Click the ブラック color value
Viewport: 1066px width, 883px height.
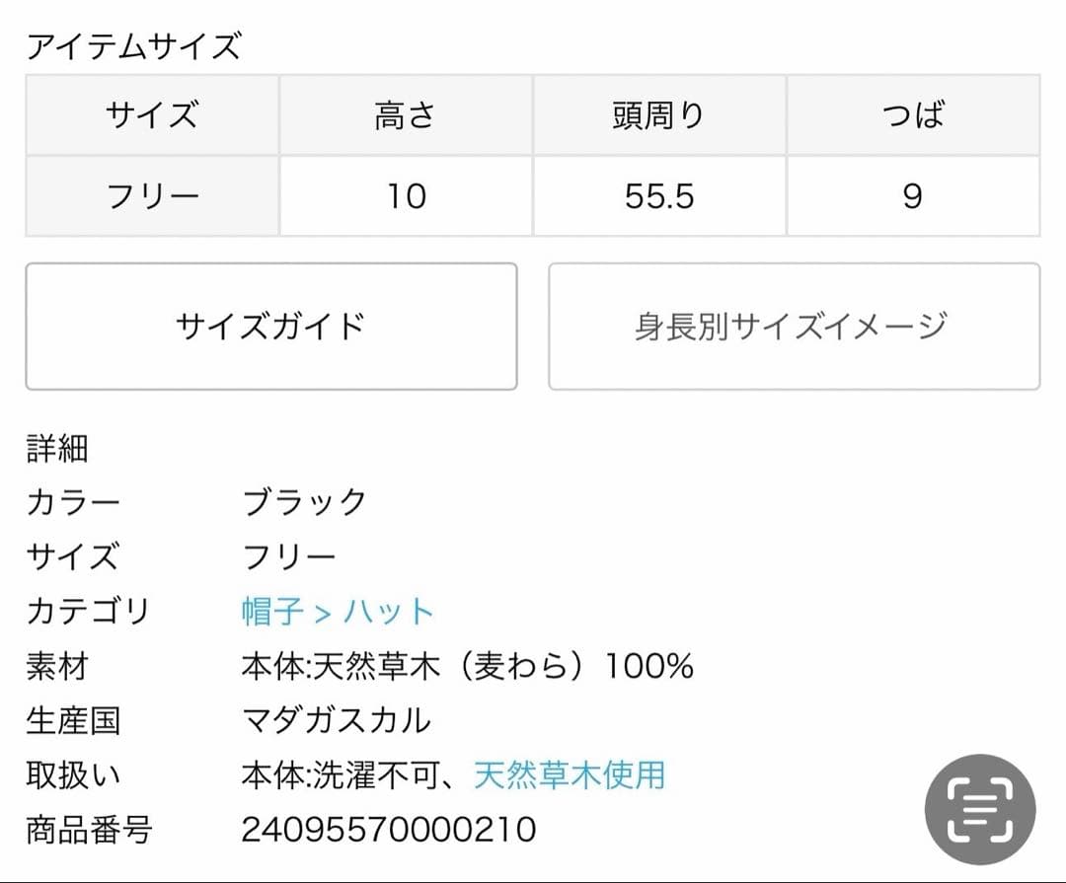click(x=304, y=502)
